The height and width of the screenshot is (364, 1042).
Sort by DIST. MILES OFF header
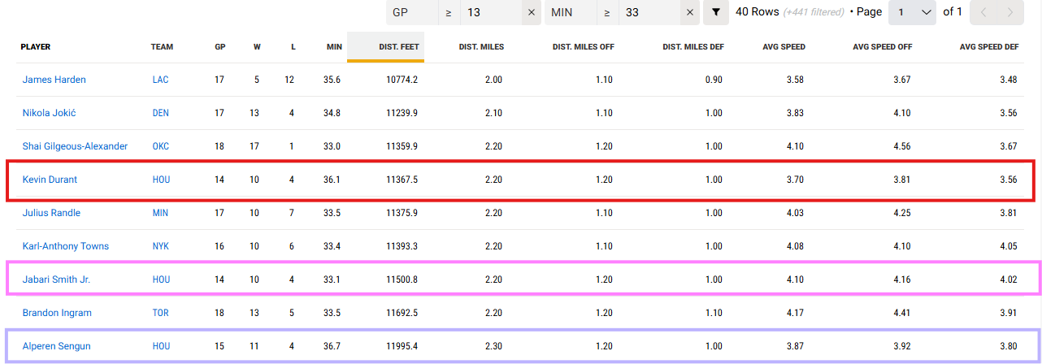point(583,47)
